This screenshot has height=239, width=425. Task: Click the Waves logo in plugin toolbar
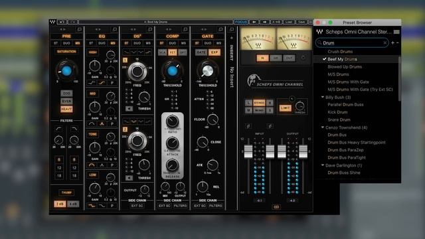point(52,22)
